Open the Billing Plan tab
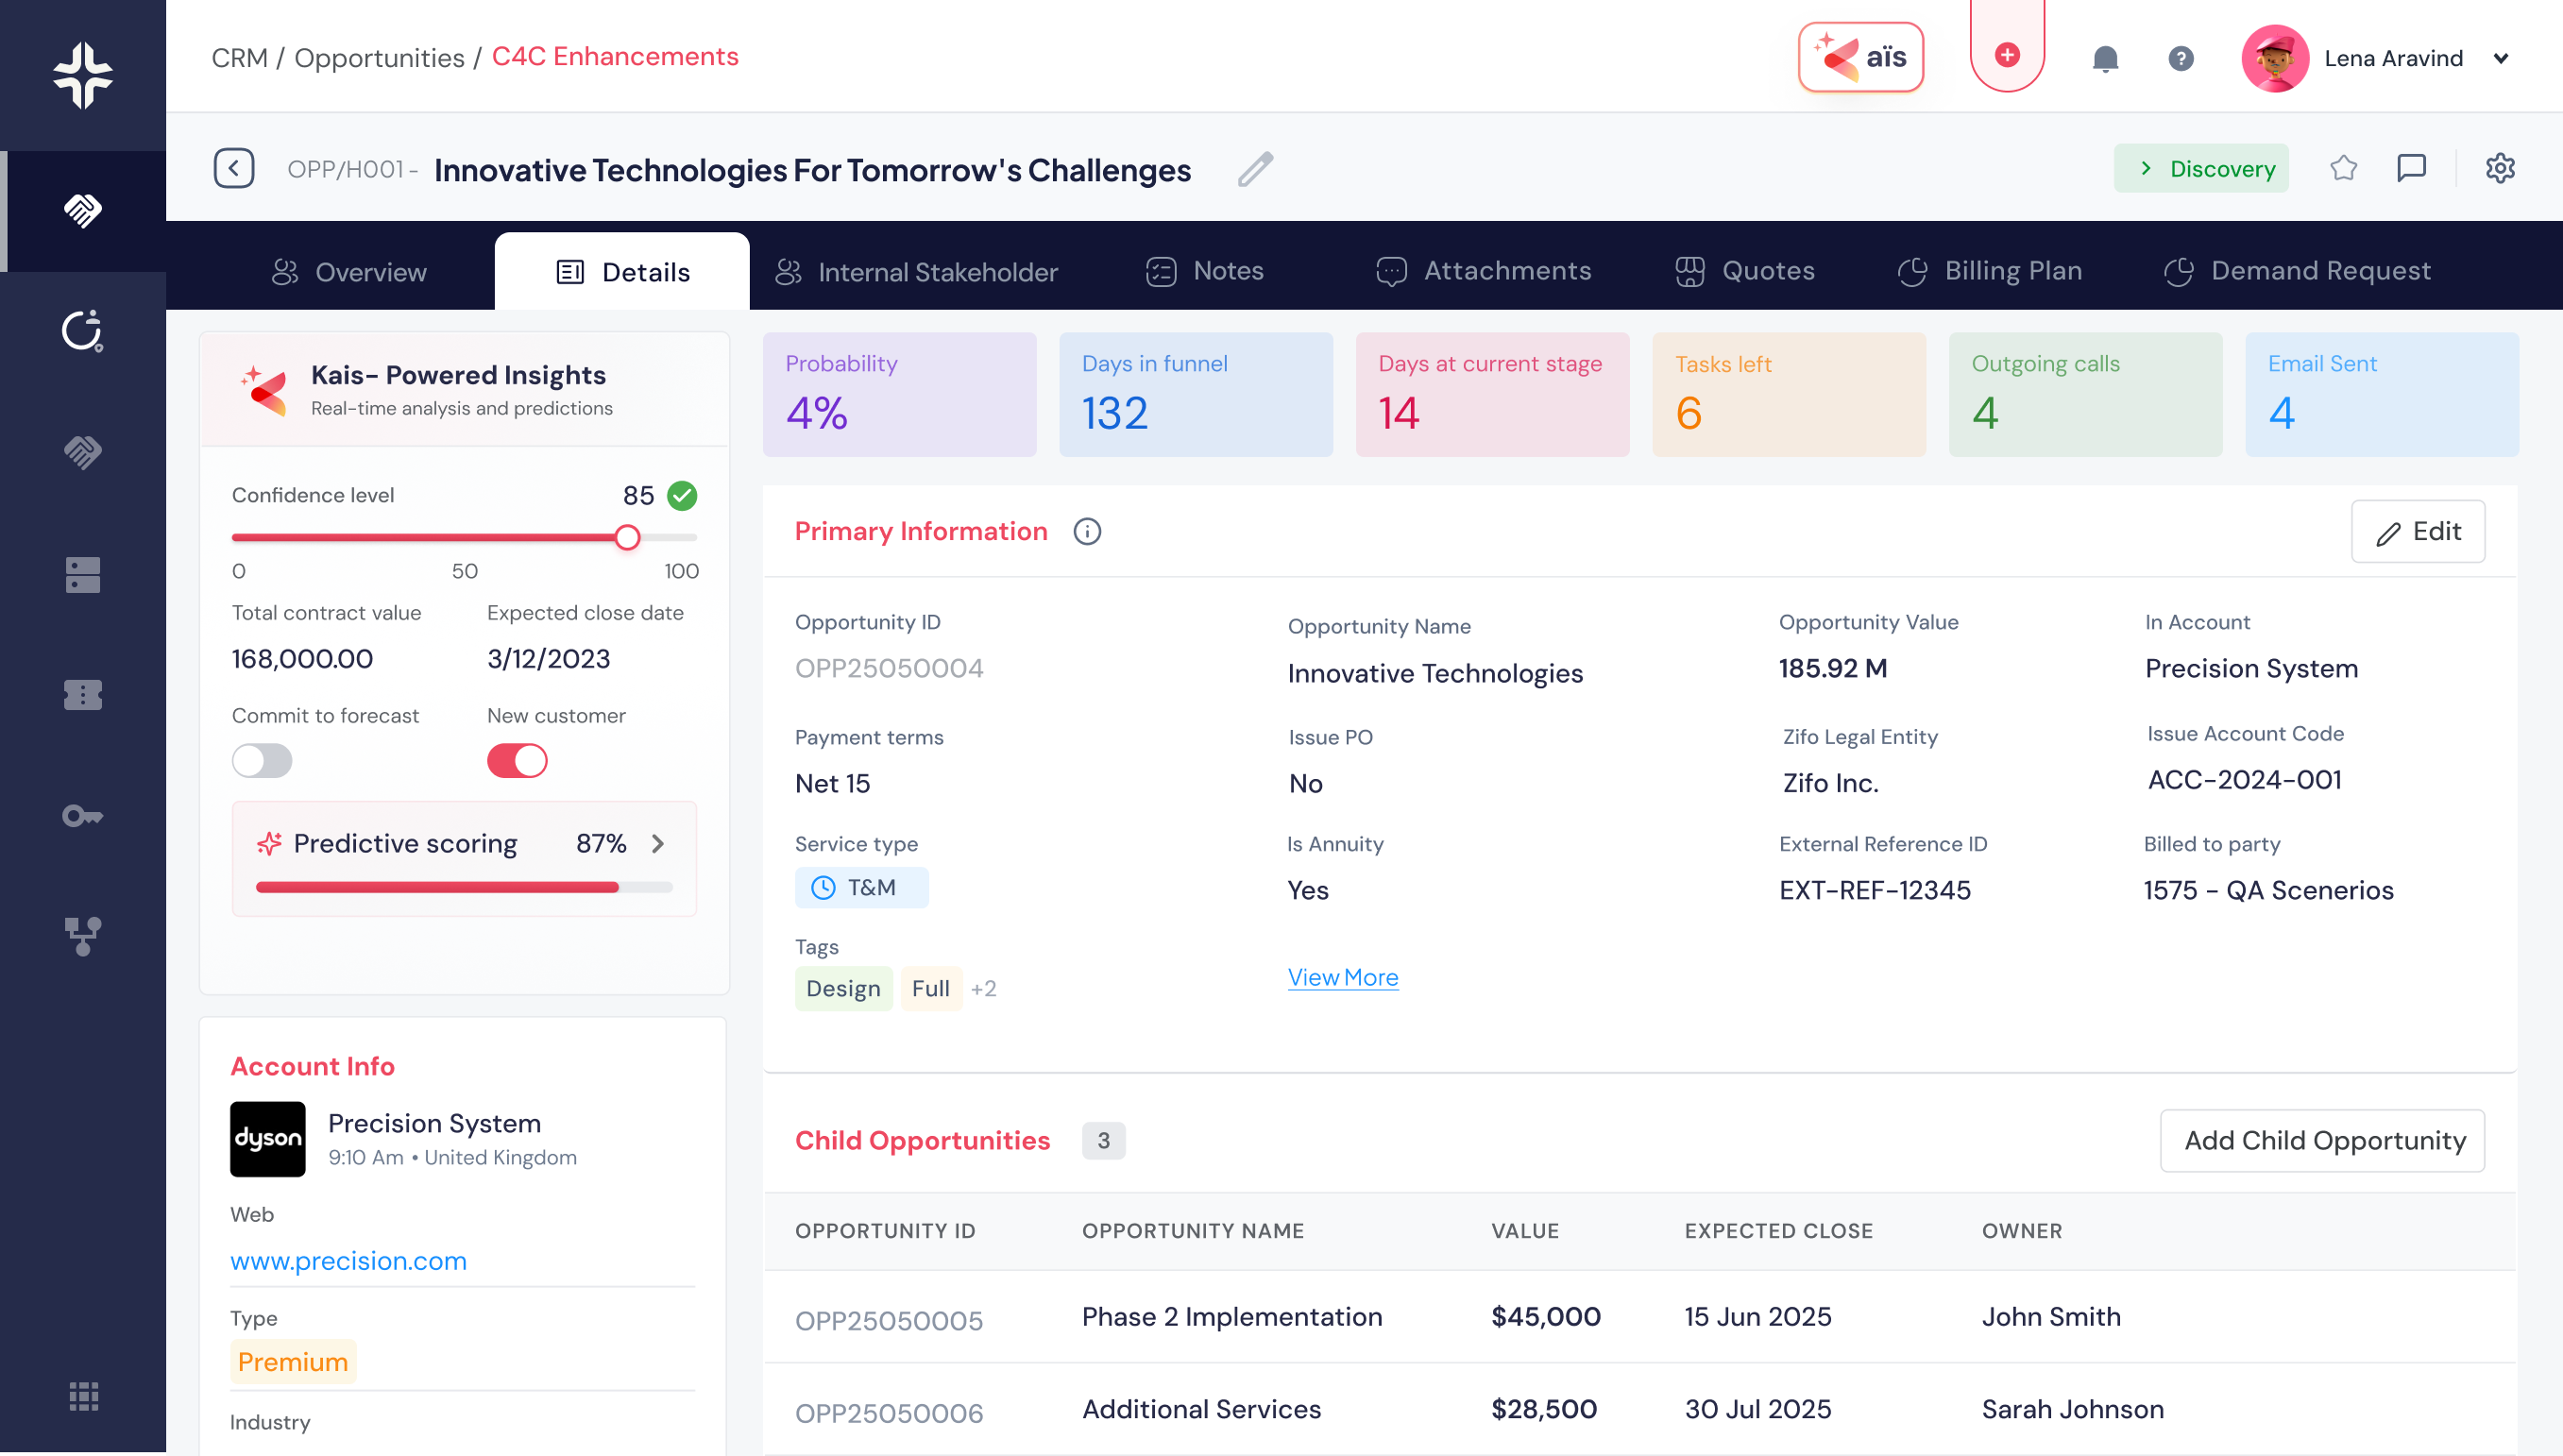Screen dimensions: 2563x1456 point(1990,271)
